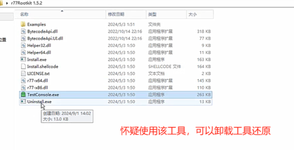Select the Helper64.dll file icon
This screenshot has width=294, height=150.
pos(23,52)
